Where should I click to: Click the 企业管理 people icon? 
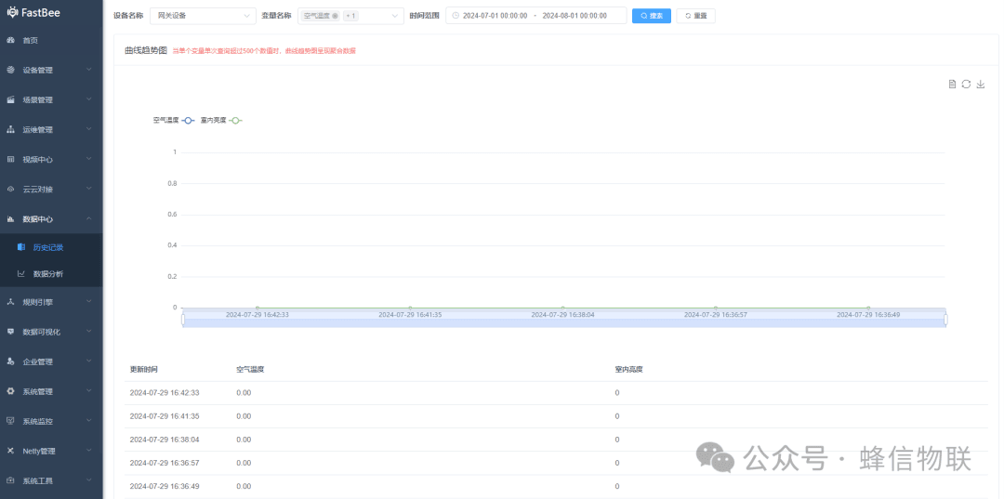point(10,361)
